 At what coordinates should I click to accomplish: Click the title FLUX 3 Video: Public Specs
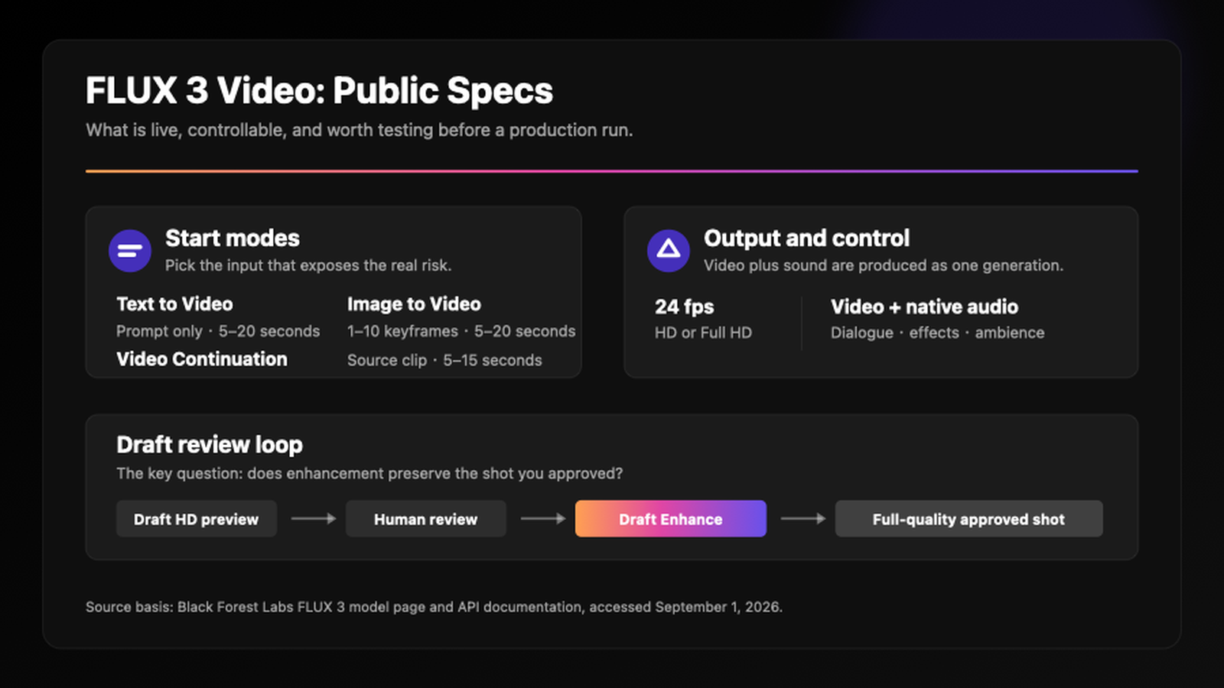(319, 91)
